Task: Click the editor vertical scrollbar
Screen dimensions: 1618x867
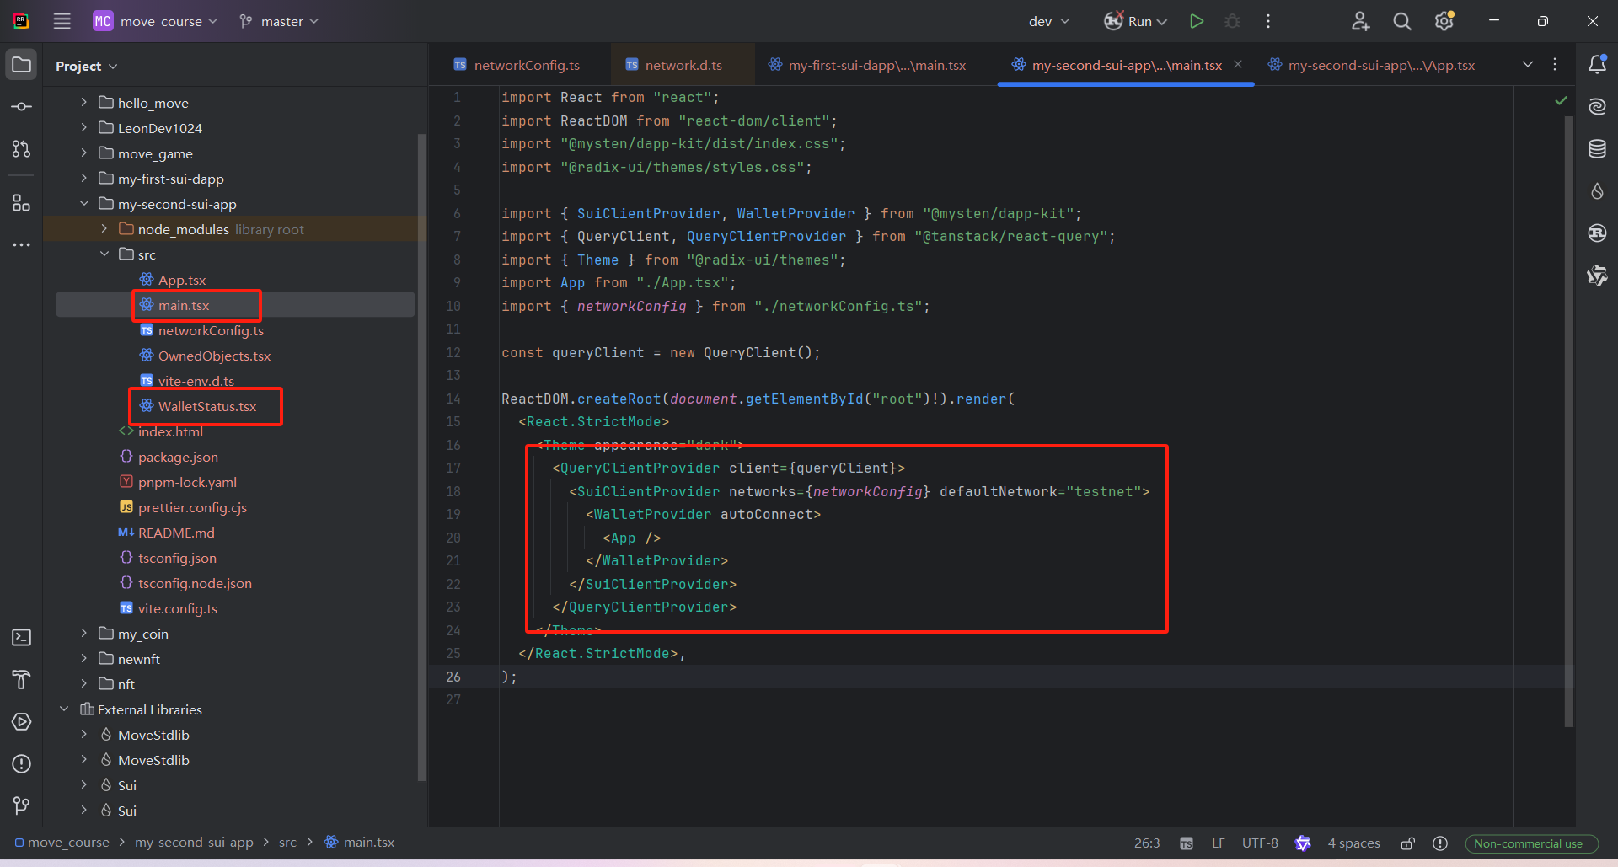Action: [x=1568, y=421]
